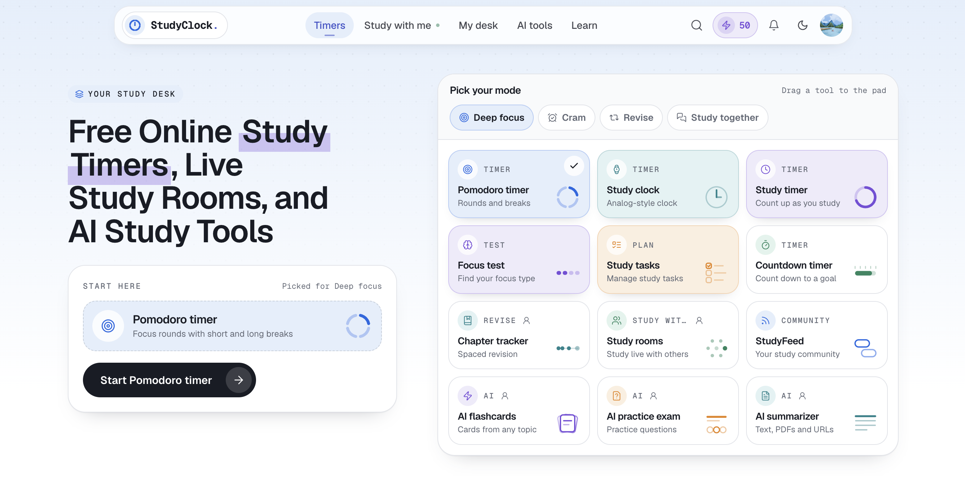Click the Study tasks checklist icon
Image resolution: width=965 pixels, height=486 pixels.
click(x=616, y=245)
